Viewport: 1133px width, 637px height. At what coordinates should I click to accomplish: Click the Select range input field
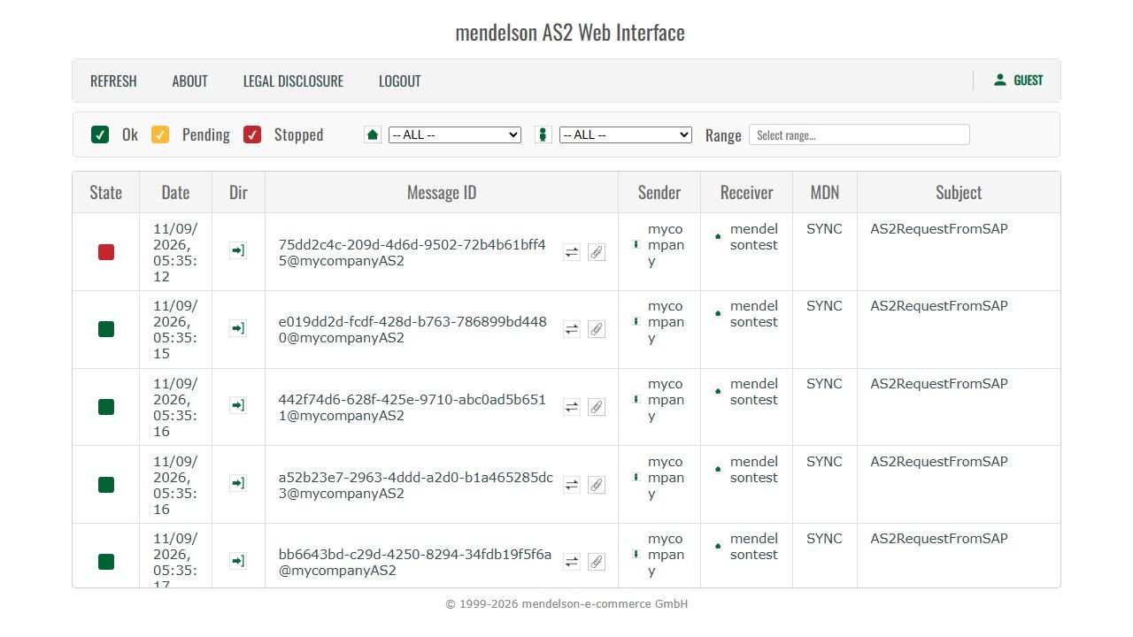pyautogui.click(x=859, y=134)
